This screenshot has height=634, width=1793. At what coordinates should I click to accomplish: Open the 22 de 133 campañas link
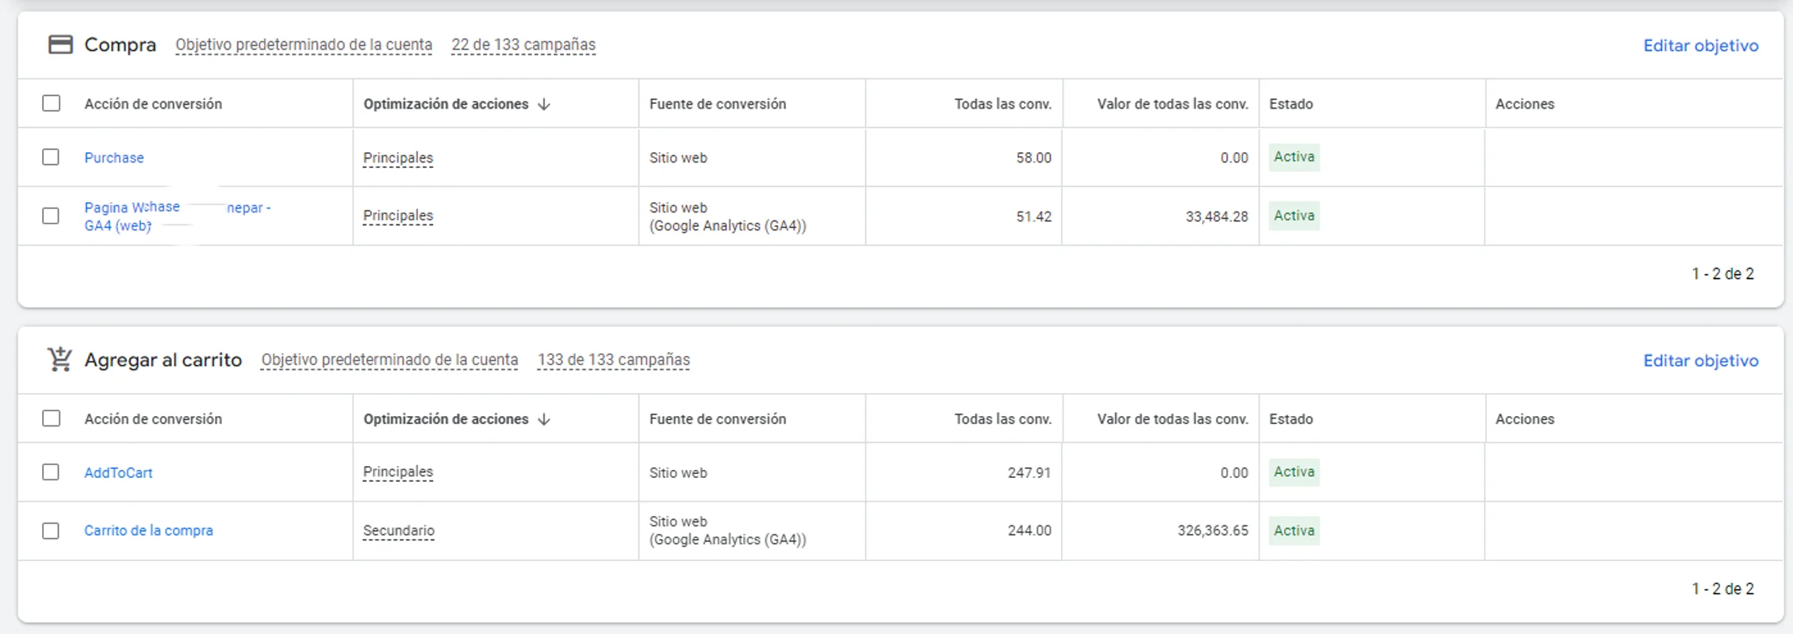point(523,44)
